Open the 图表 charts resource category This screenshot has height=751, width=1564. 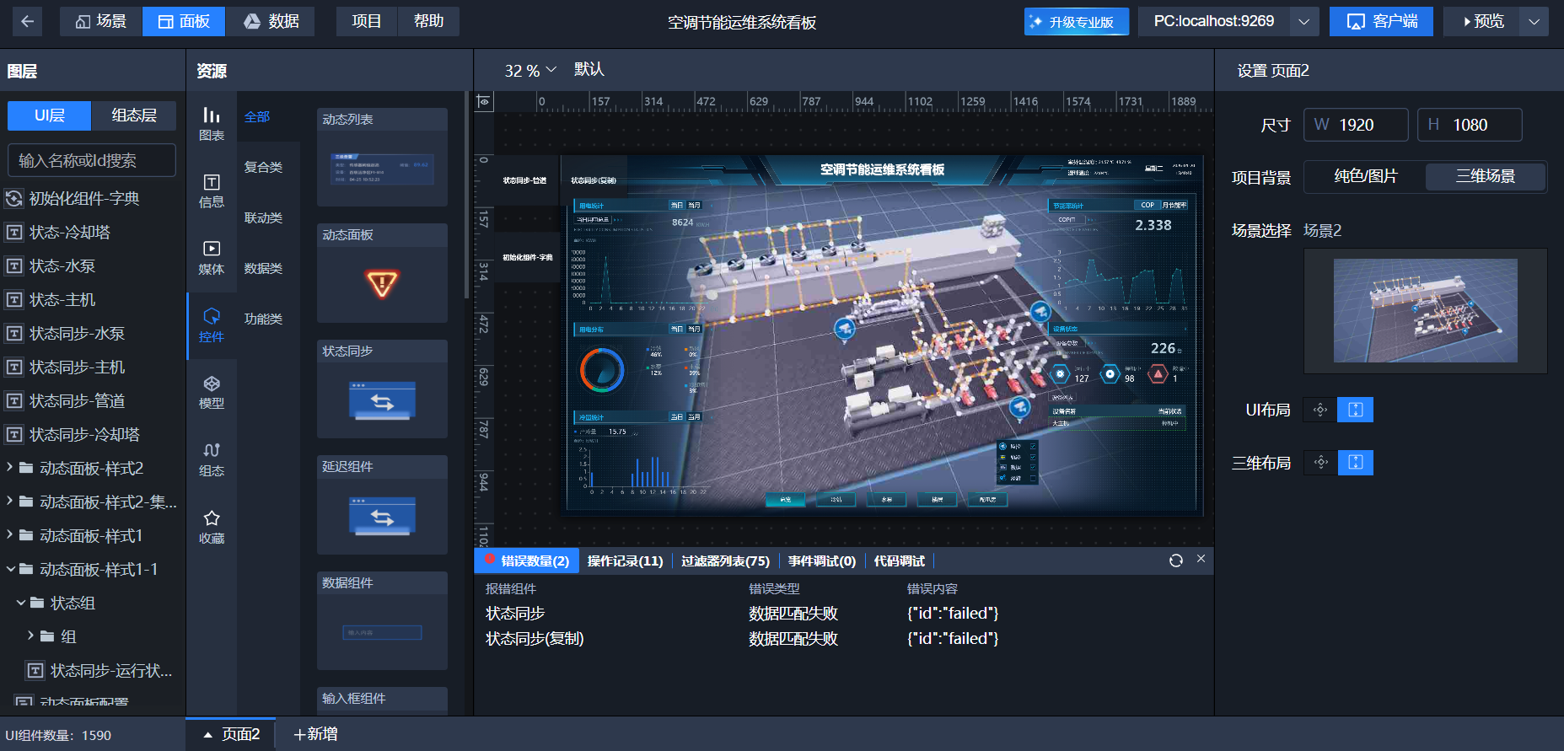(x=211, y=124)
